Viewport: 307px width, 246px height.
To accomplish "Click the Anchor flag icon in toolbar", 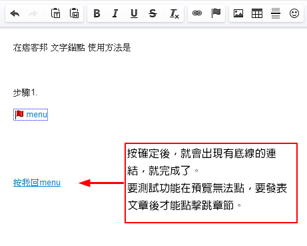I will click(x=216, y=13).
